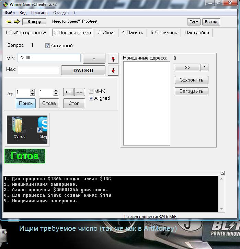Click the red up arrow button
Screen dimensions: 240x249
[x=113, y=59]
